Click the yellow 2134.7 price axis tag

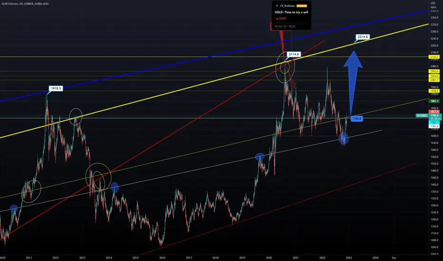pyautogui.click(x=434, y=57)
